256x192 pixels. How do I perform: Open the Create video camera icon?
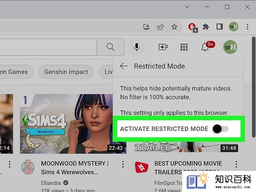pos(163,47)
